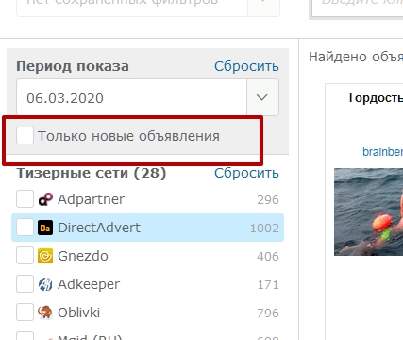Screen dimensions: 403x340
Task: Click 'Сбросить' next to Период показа
Action: [x=246, y=66]
